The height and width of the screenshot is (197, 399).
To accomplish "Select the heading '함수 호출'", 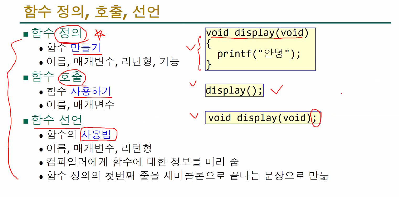I will (57, 77).
